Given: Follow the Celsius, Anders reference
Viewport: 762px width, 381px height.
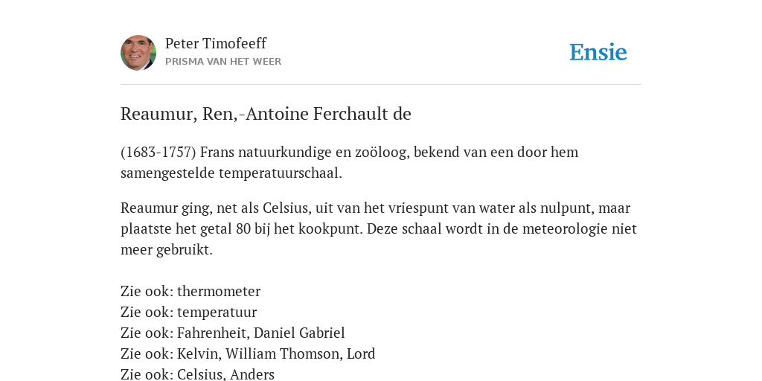Looking at the screenshot, I should pyautogui.click(x=225, y=374).
